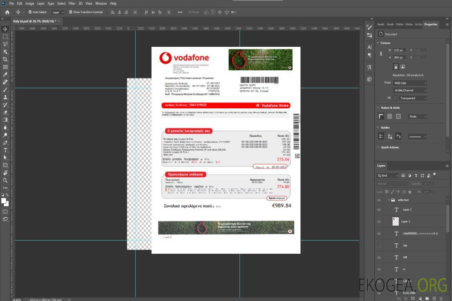Open the Edit Toolbar three-dots button
This screenshot has width=452, height=301.
coord(5,188)
